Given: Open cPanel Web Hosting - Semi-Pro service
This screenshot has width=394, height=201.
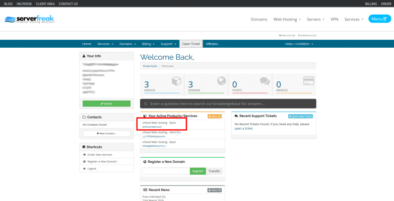Looking at the screenshot, I should [x=183, y=134].
